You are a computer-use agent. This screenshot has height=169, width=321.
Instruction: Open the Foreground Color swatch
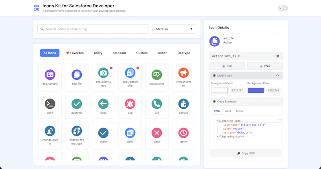coord(219,90)
